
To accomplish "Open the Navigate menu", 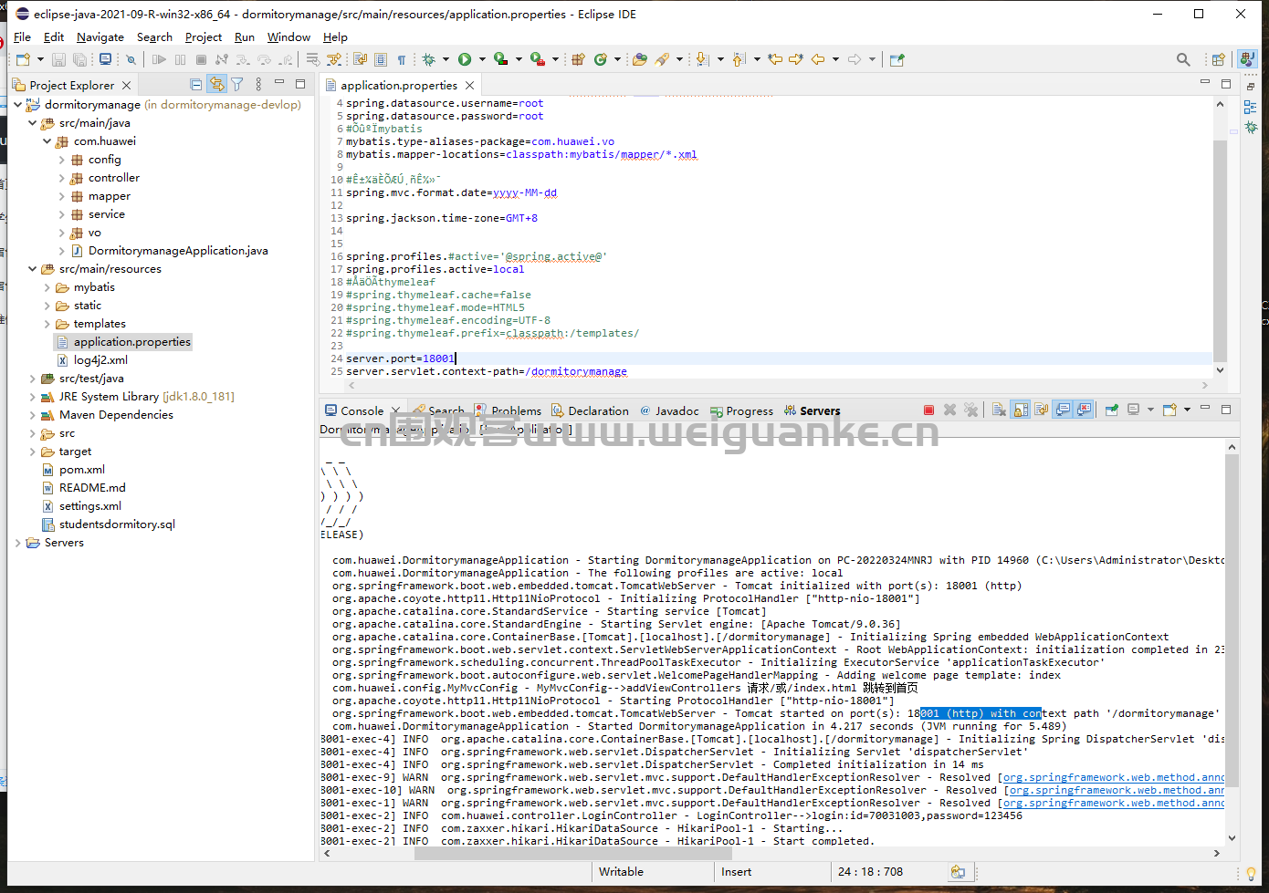I will pos(100,36).
